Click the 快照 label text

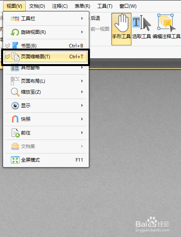click(x=26, y=119)
